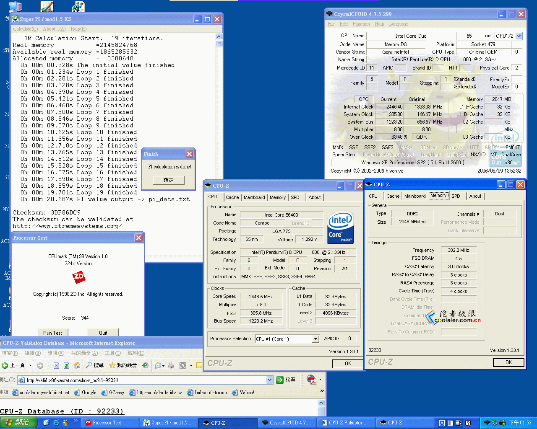Click Quit in Processor Test
This screenshot has height=429, width=537.
click(103, 333)
